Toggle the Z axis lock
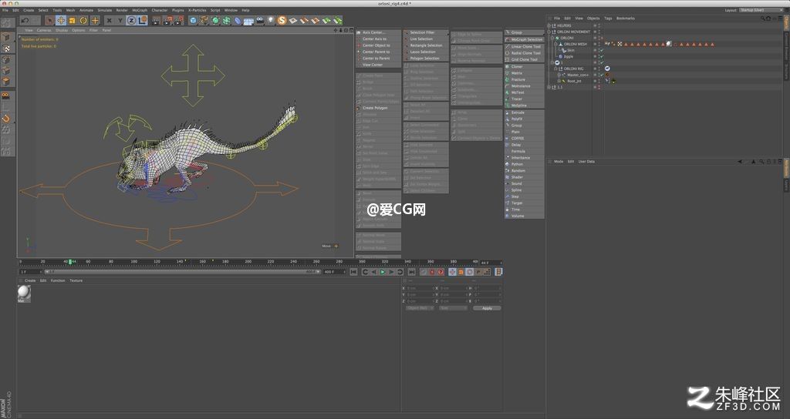This screenshot has width=790, height=419. (x=131, y=20)
